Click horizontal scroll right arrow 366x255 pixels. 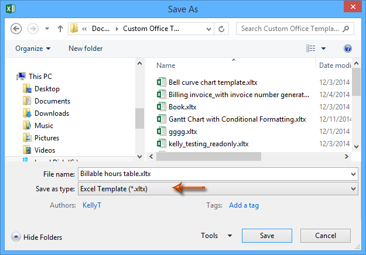tap(347, 156)
